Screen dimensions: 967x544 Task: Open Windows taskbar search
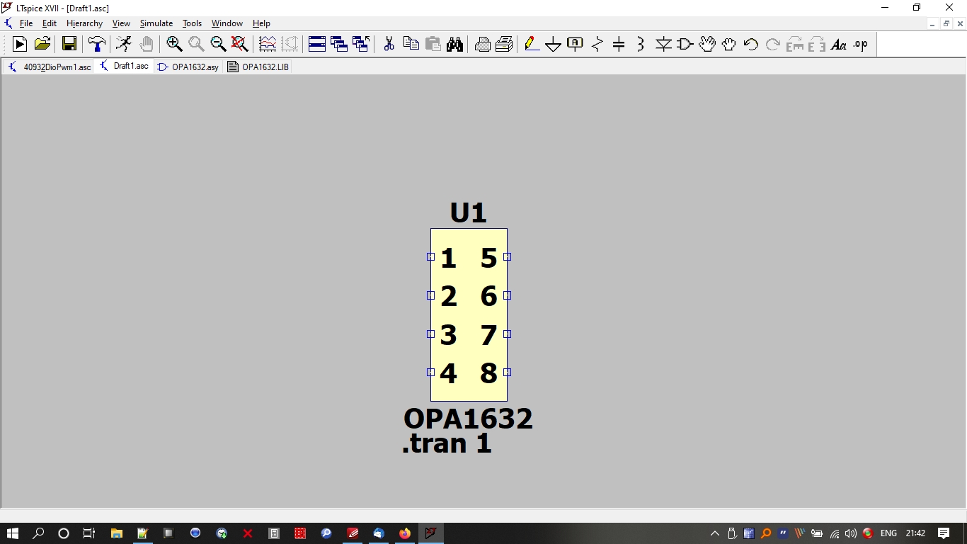(x=38, y=533)
